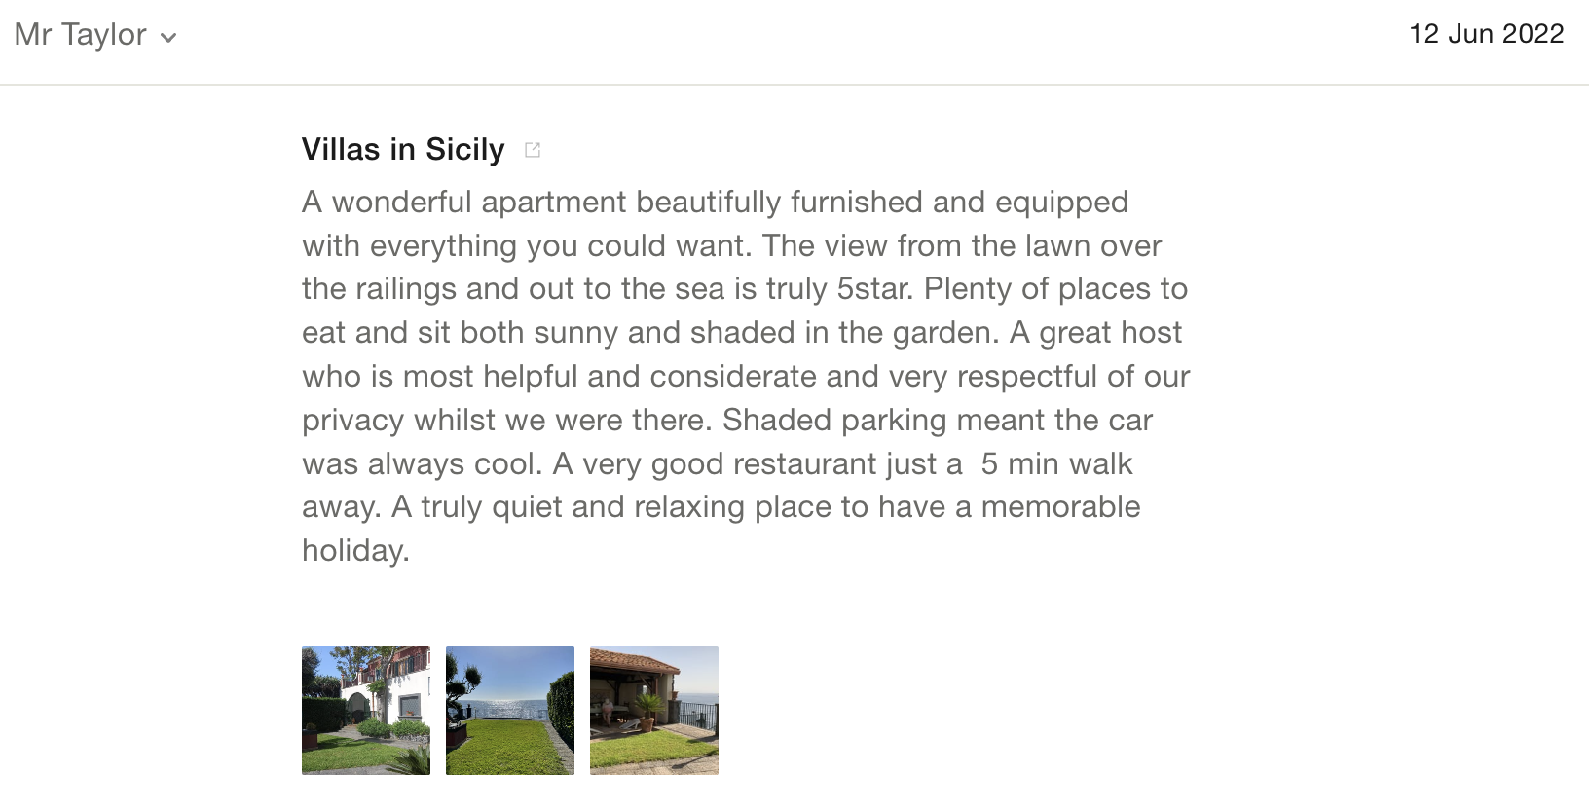Click the final word "holiday." of the review
Viewport: 1589px width, 812px height.
355,550
